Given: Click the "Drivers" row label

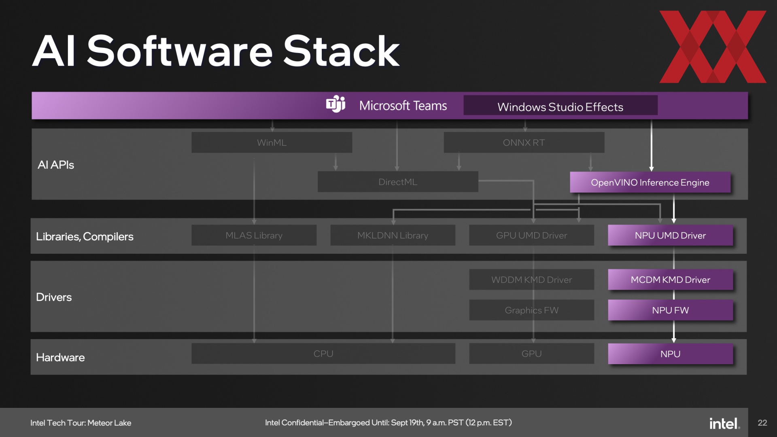Looking at the screenshot, I should [x=54, y=297].
